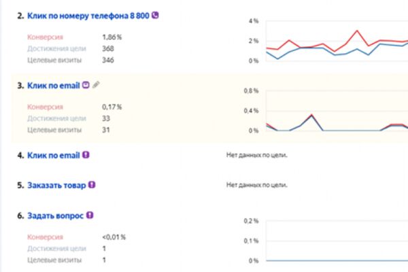Screen dimensions: 408x272
Task: Click 'Достижения цели' label under goal 2
Action: pos(56,49)
